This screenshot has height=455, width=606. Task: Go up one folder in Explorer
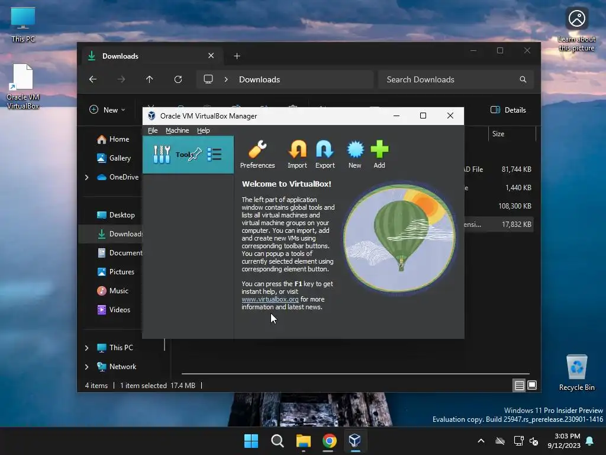150,79
